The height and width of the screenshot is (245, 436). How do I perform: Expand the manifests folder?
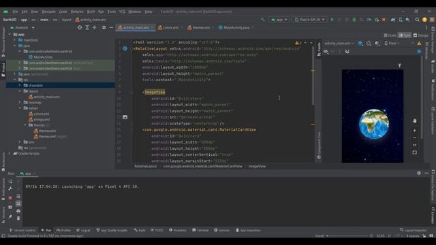click(15, 40)
